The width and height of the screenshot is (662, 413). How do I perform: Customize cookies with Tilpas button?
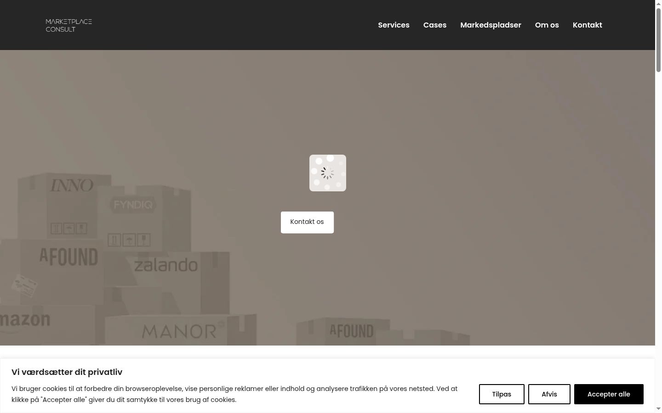pyautogui.click(x=502, y=394)
